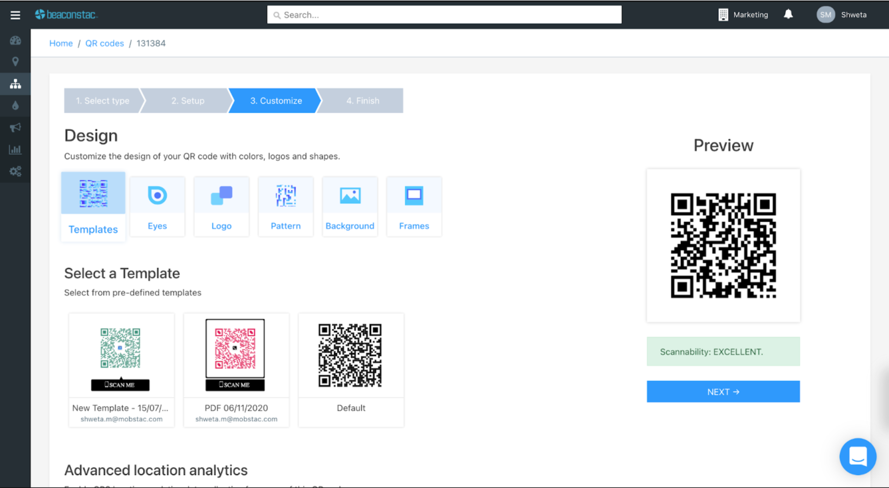The width and height of the screenshot is (889, 488).
Task: Click the search magnifier icon
Action: click(277, 15)
